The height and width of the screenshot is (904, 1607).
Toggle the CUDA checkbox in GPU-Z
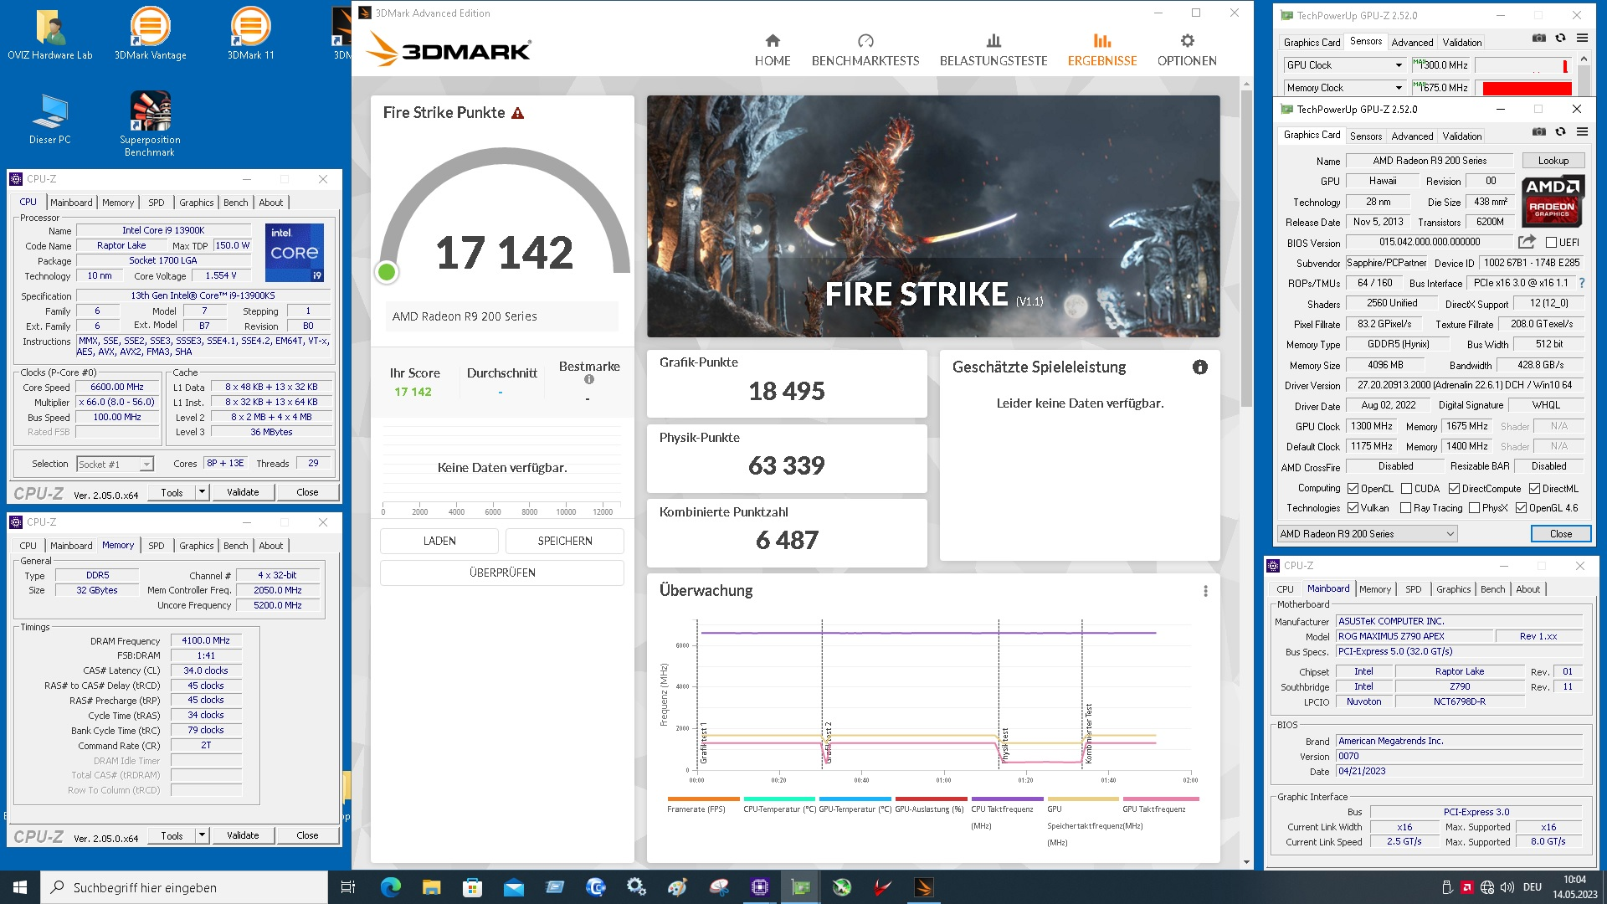(1406, 489)
